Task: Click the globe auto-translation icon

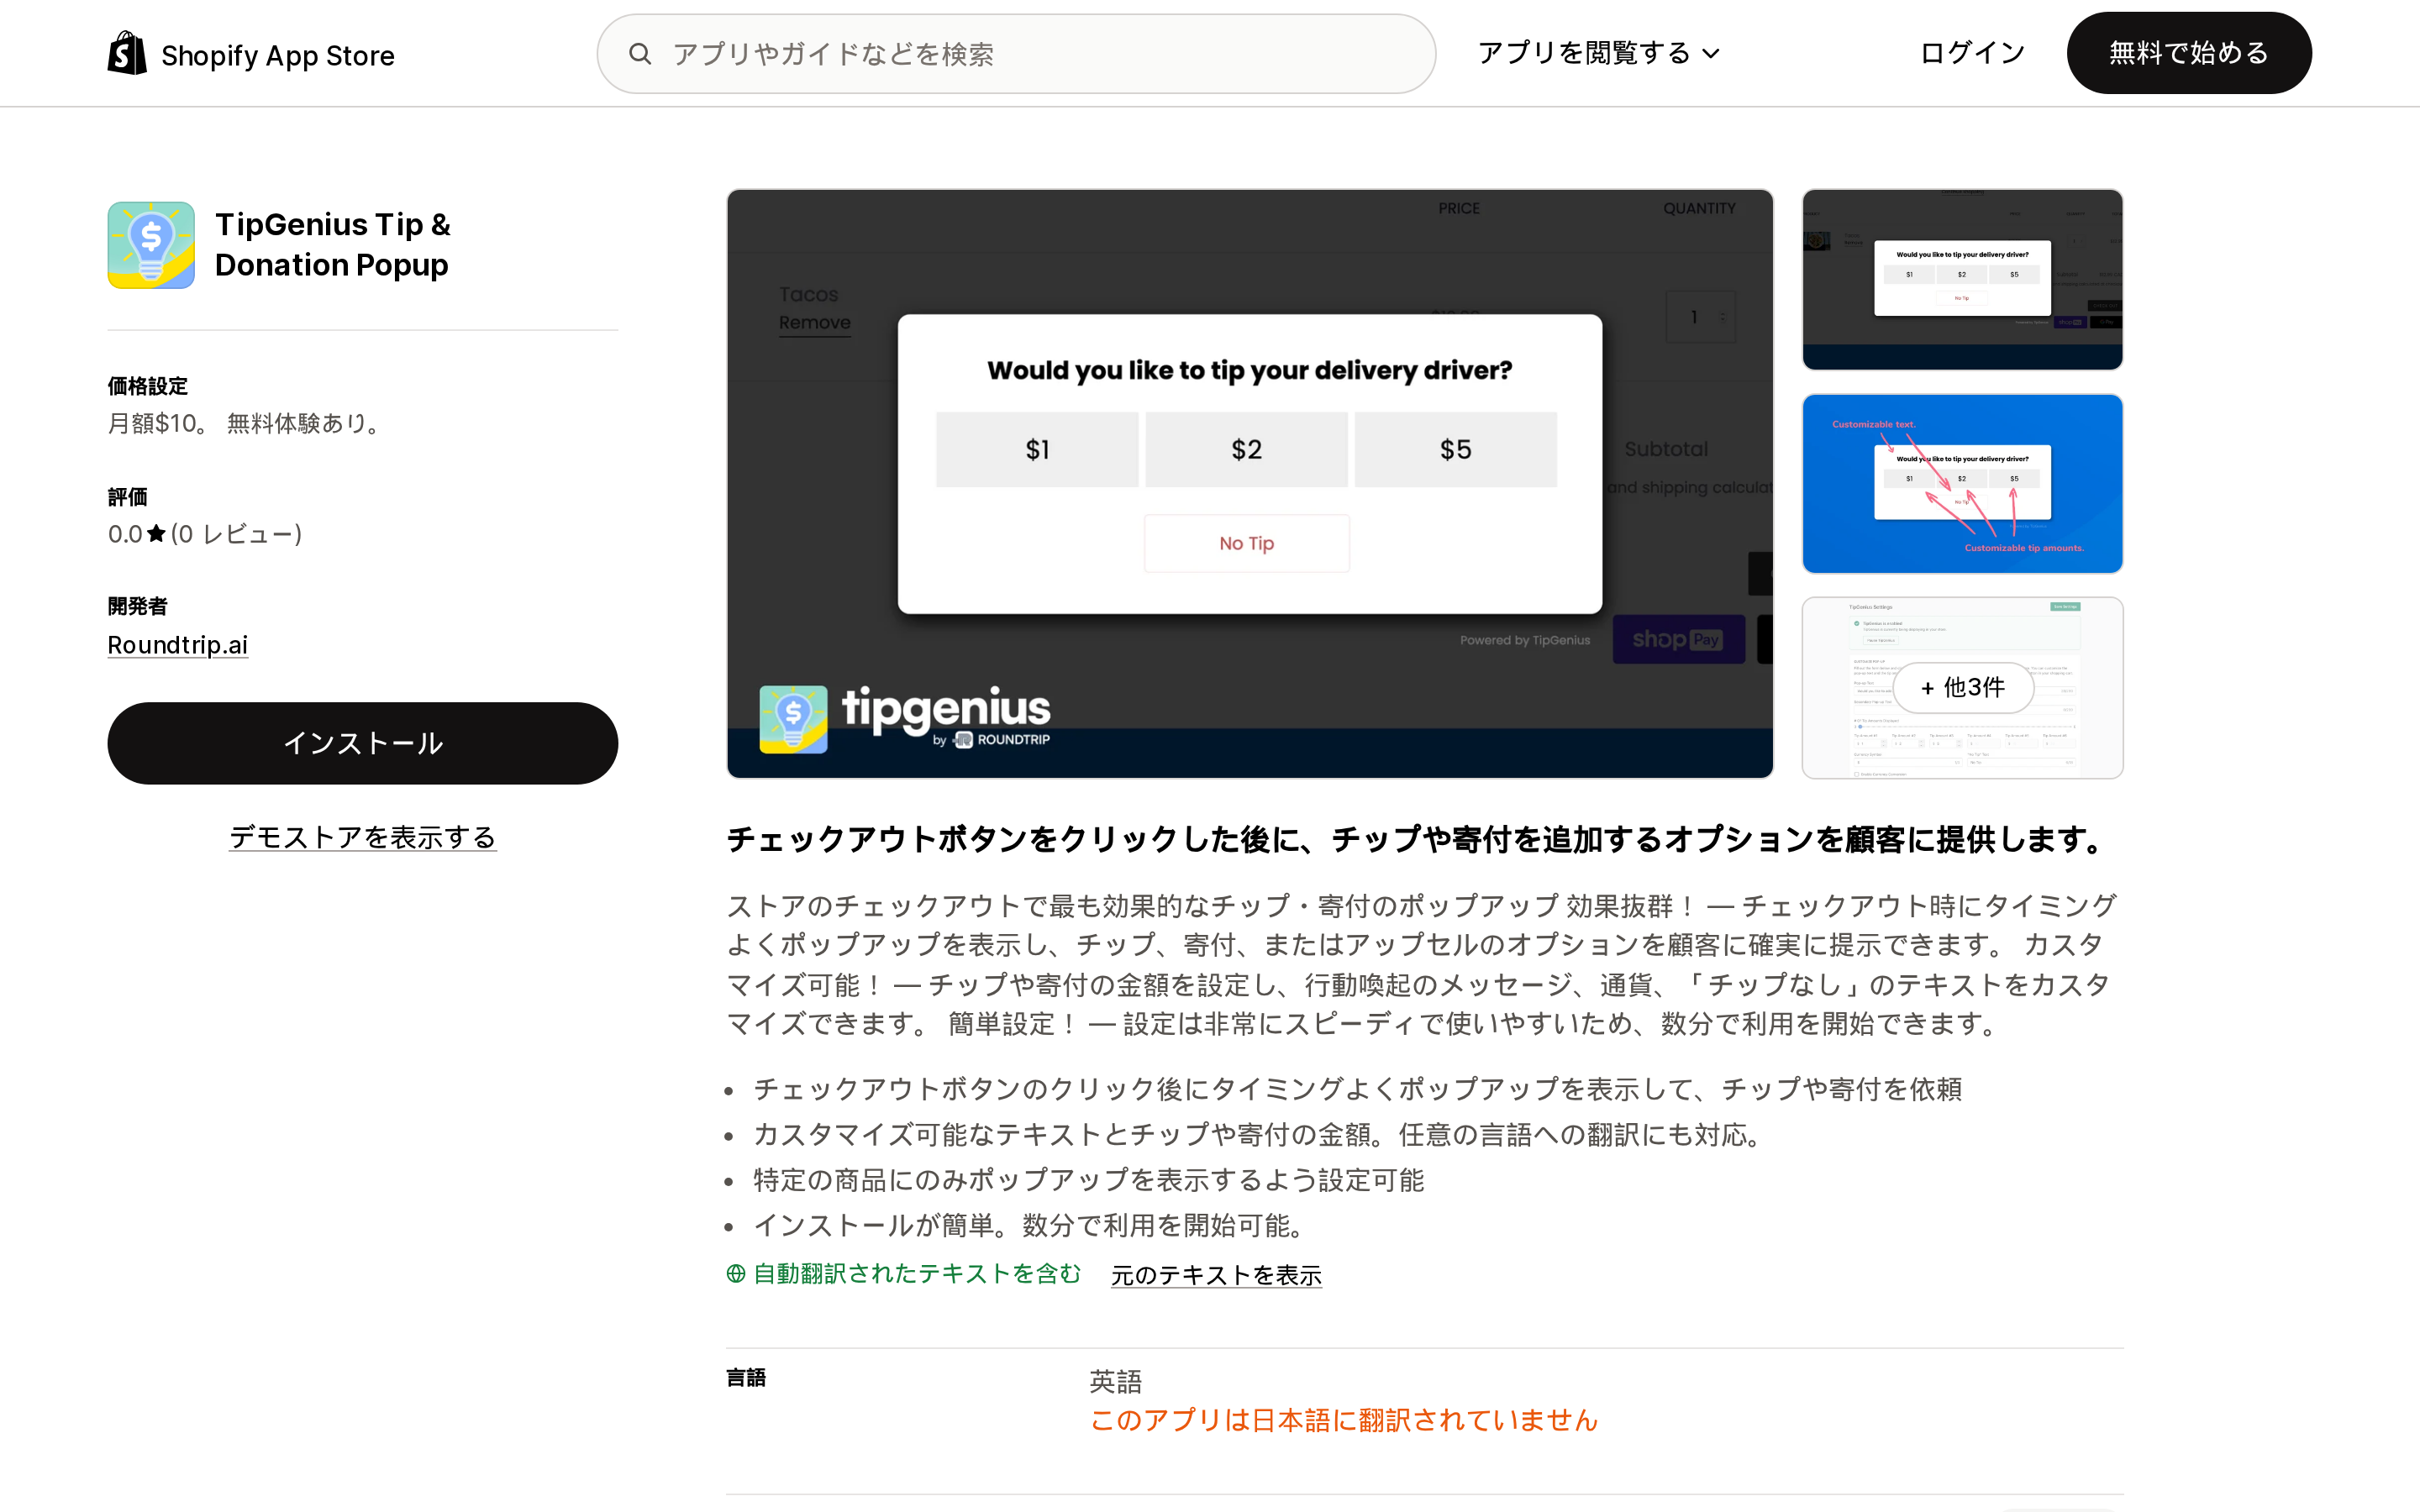Action: [x=736, y=1273]
